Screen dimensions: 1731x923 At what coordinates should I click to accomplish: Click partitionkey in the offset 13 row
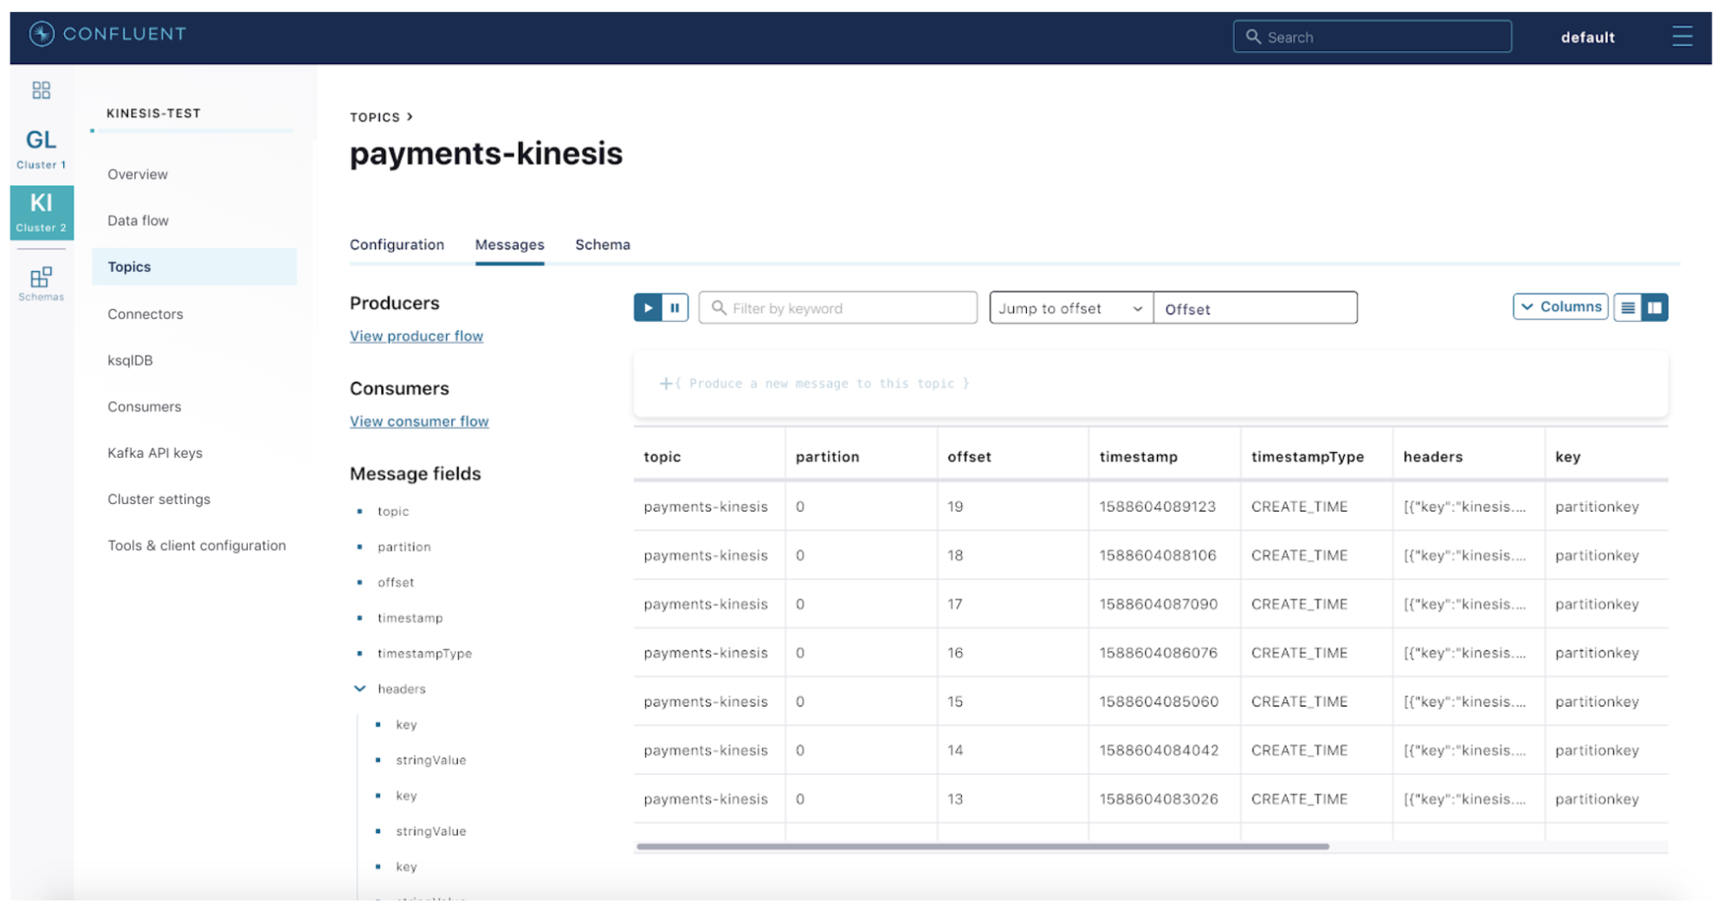[1597, 799]
